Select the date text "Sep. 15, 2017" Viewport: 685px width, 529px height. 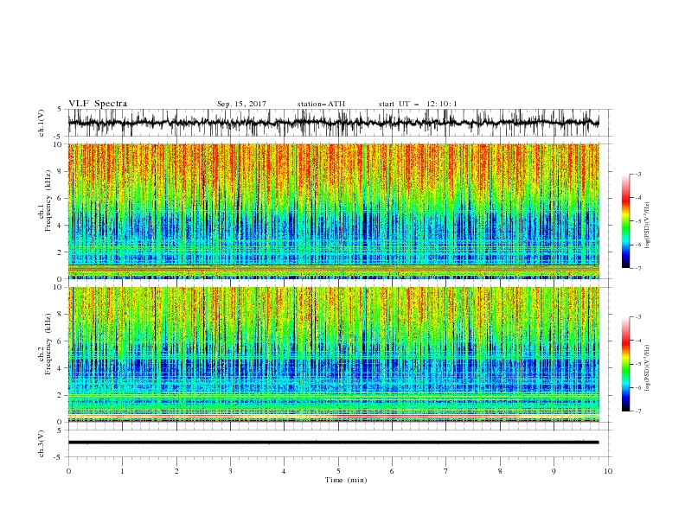pos(241,104)
